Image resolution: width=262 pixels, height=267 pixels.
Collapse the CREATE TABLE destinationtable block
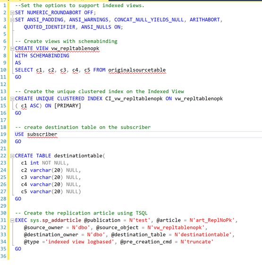(x=12, y=156)
